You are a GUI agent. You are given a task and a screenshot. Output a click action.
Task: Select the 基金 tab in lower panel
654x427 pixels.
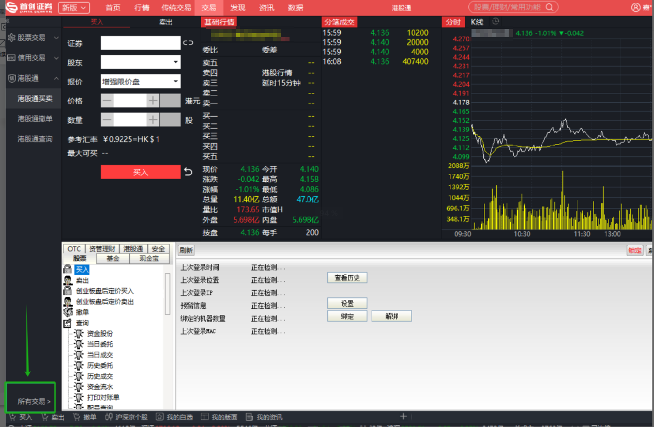click(113, 259)
